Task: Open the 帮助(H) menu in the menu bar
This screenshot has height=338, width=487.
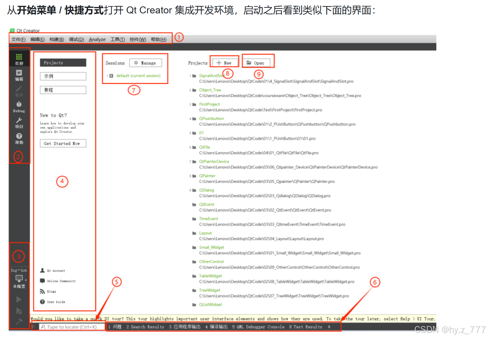Action: (159, 39)
